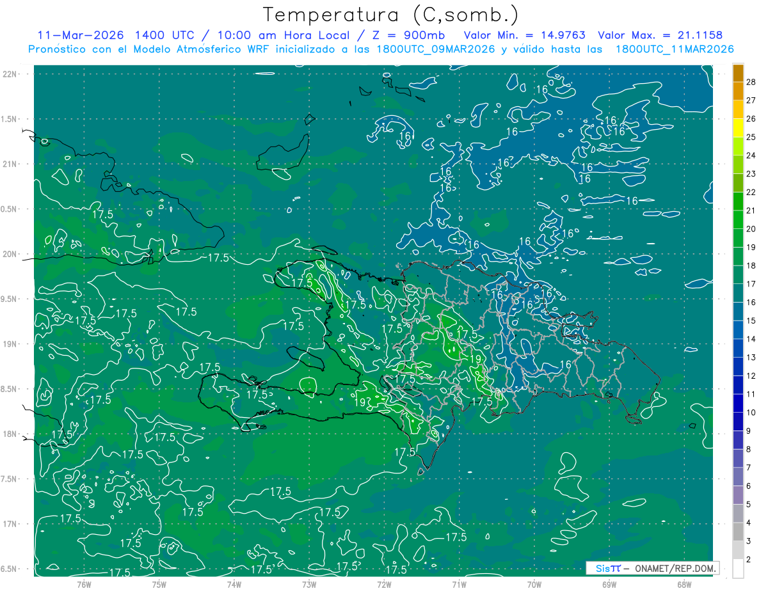The width and height of the screenshot is (768, 593).
Task: Click the "73W" longitude axis label
Action: click(309, 584)
